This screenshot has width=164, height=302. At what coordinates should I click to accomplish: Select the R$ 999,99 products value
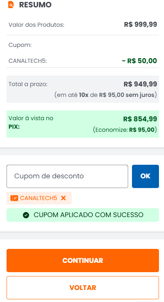point(140,24)
